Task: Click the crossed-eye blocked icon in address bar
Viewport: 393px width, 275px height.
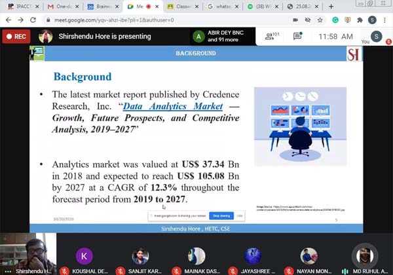Action: click(x=308, y=20)
